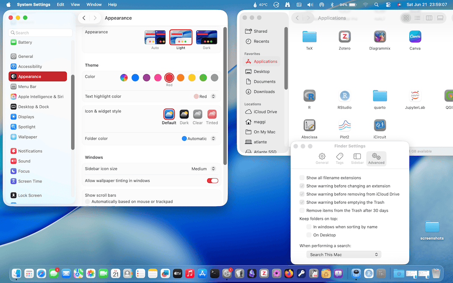Open Safari from the Dock
The image size is (453, 283).
[x=41, y=273]
